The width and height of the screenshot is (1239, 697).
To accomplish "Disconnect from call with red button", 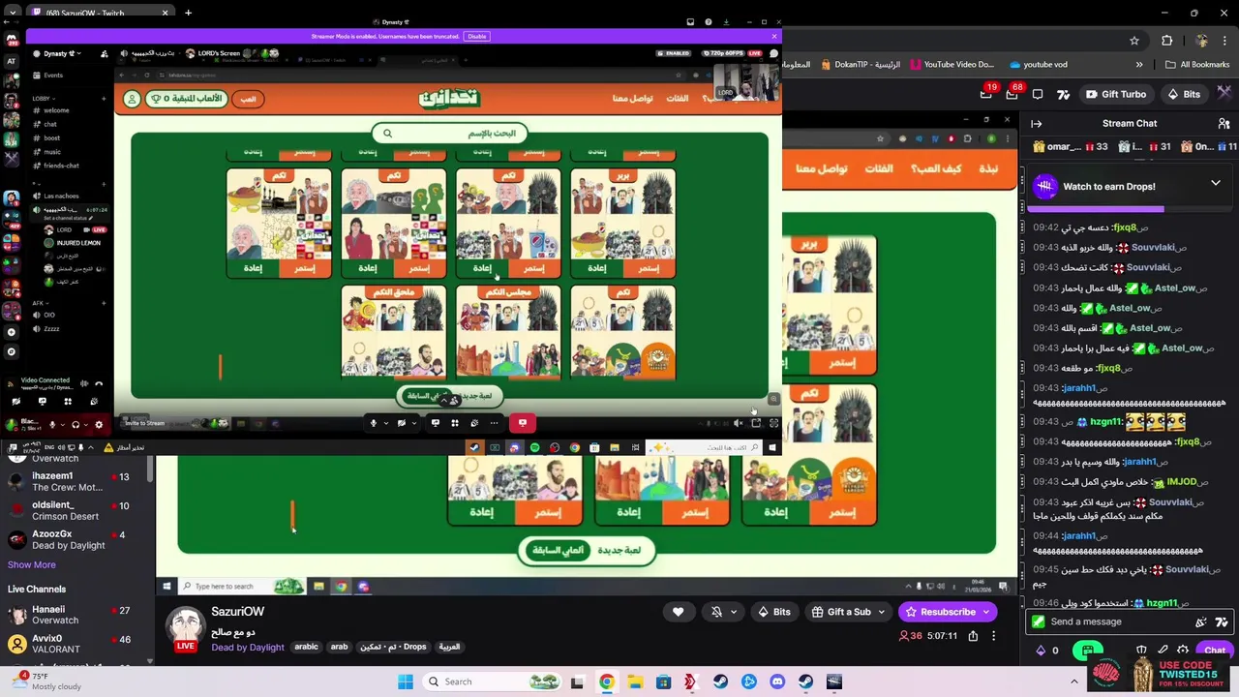I will coord(523,422).
